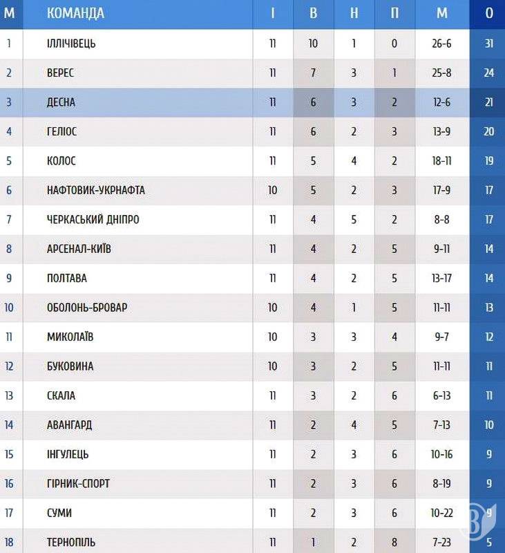Open the ВЕРЕС team entry
The width and height of the screenshot is (505, 553).
pyautogui.click(x=61, y=73)
